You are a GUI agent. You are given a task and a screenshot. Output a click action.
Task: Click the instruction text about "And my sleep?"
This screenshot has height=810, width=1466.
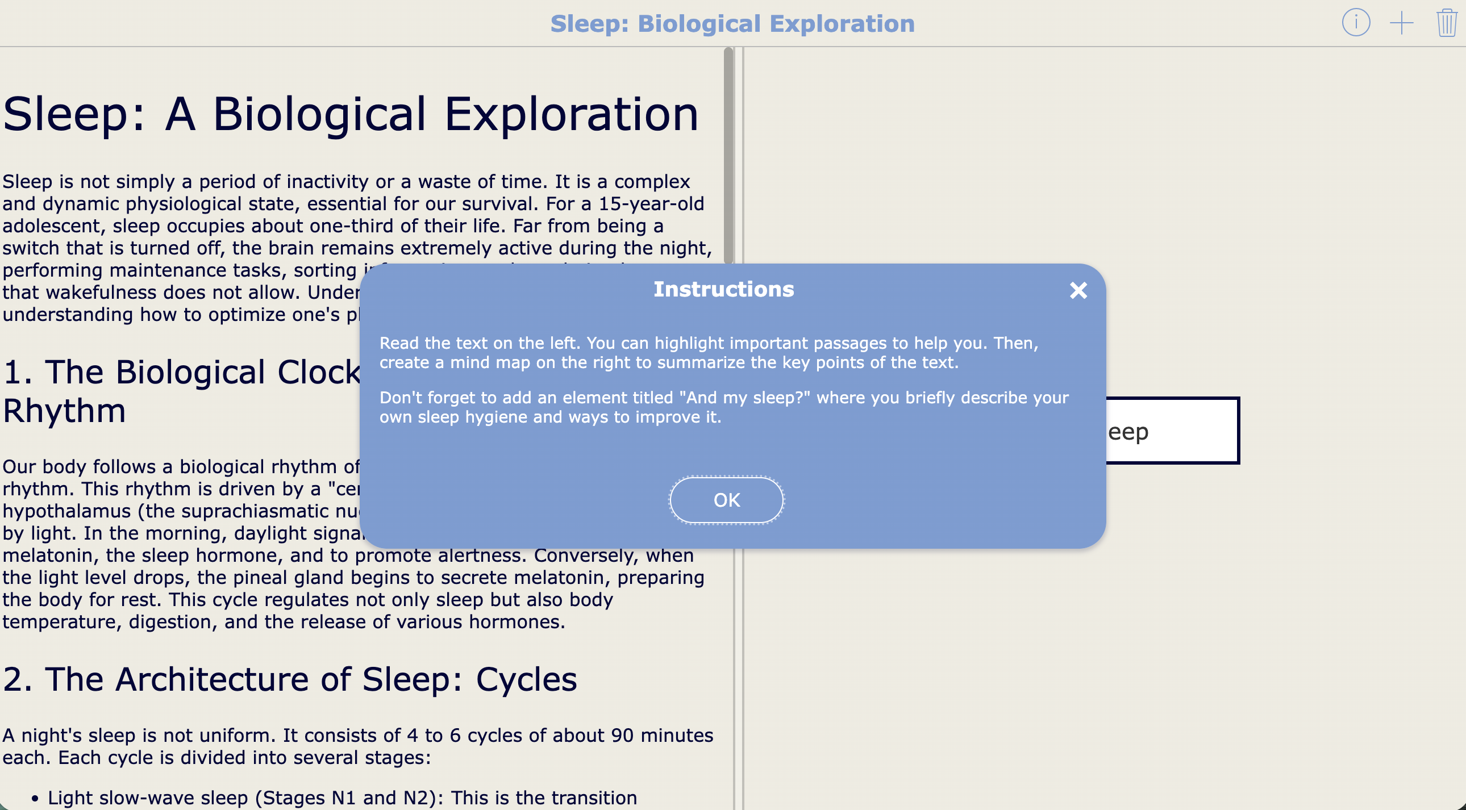point(724,407)
